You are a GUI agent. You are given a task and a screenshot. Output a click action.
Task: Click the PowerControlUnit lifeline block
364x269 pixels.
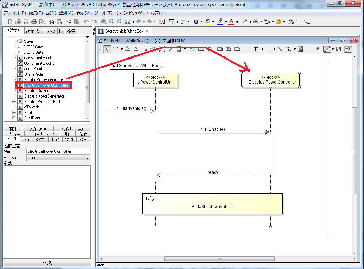[x=155, y=80]
